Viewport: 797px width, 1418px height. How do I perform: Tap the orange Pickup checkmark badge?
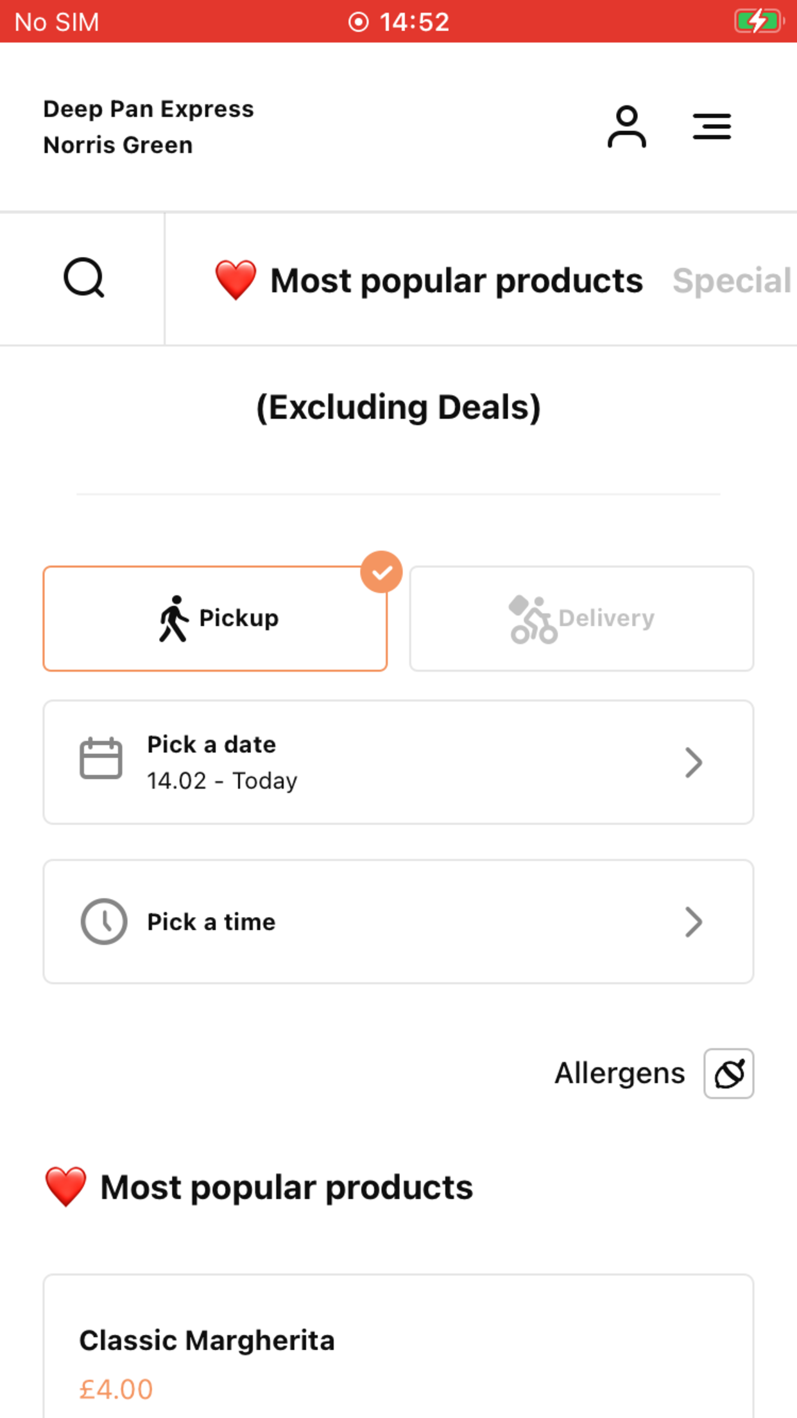(381, 572)
